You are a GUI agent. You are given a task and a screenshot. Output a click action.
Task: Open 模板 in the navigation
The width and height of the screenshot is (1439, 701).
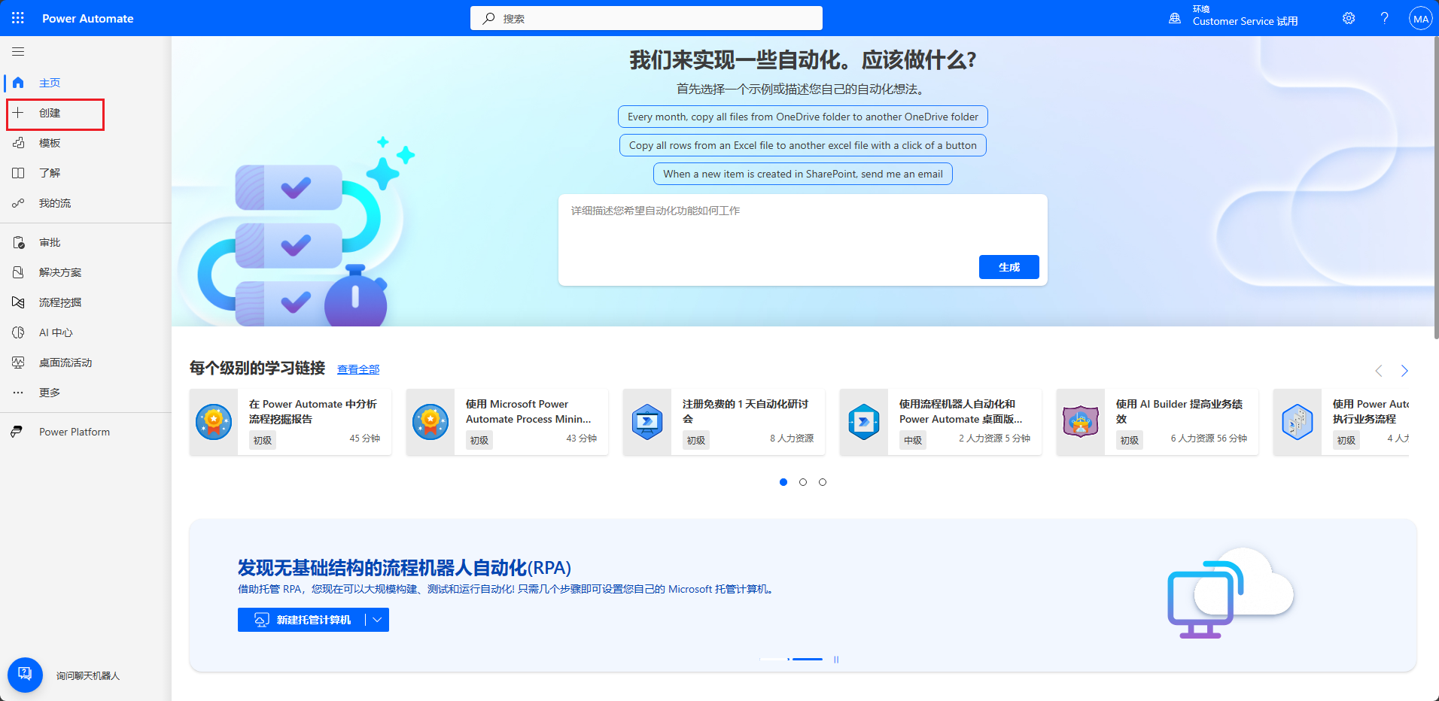click(x=50, y=143)
